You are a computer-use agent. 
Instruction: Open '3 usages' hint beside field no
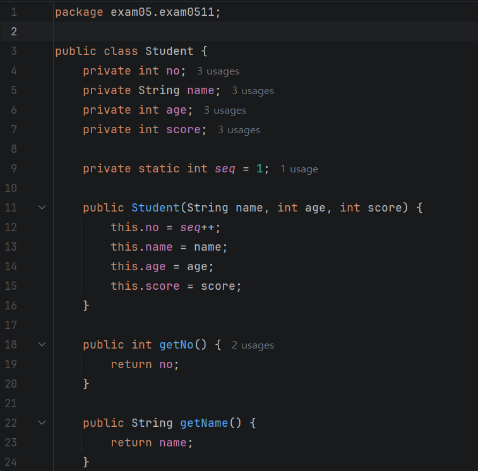[218, 71]
